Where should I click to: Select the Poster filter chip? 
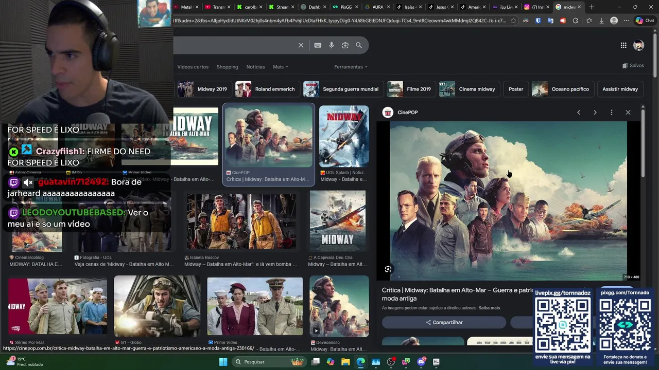(515, 89)
